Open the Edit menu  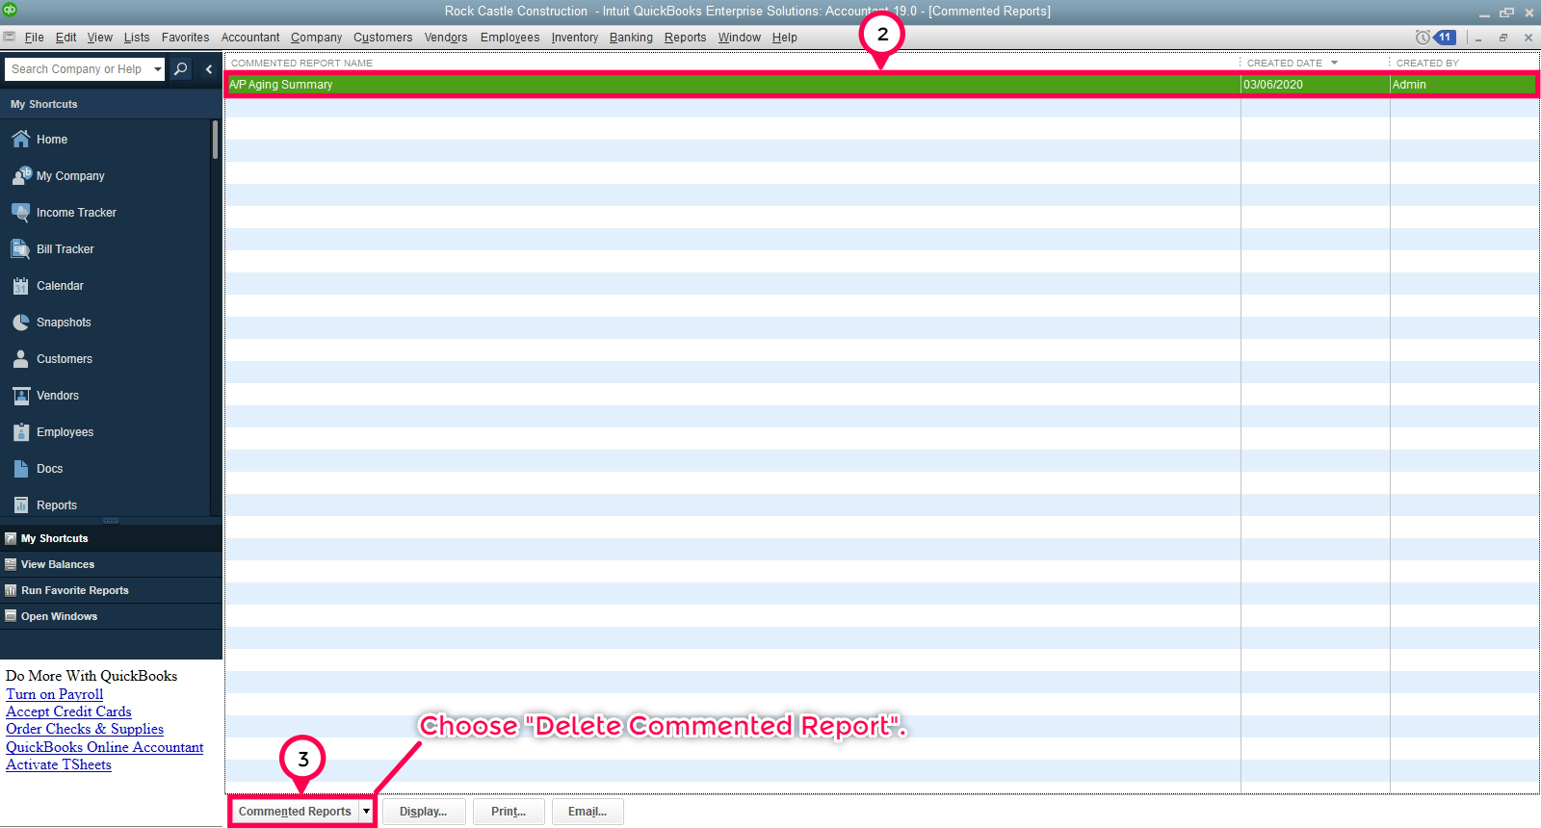65,38
